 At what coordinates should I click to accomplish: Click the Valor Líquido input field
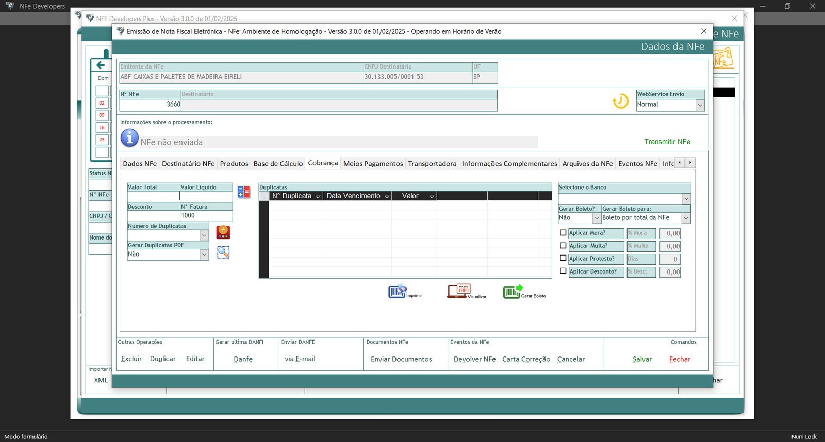pos(206,196)
